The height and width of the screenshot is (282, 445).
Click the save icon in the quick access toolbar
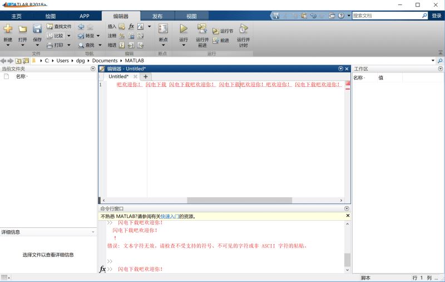[x=276, y=16]
